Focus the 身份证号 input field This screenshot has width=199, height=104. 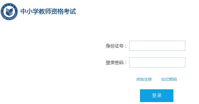coord(157,46)
